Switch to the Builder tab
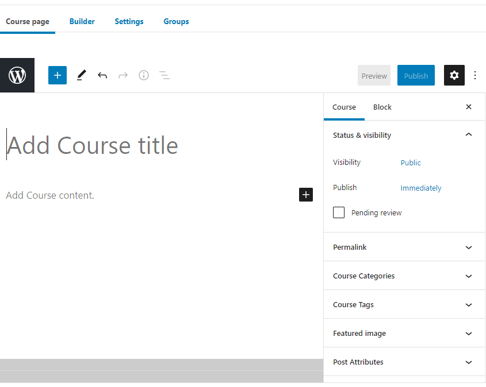Screen dimensions: 486x387 [82, 21]
